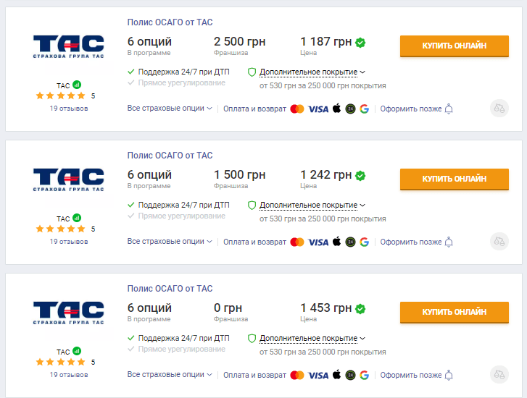Open Оплата и возврат in first offer

tap(254, 109)
